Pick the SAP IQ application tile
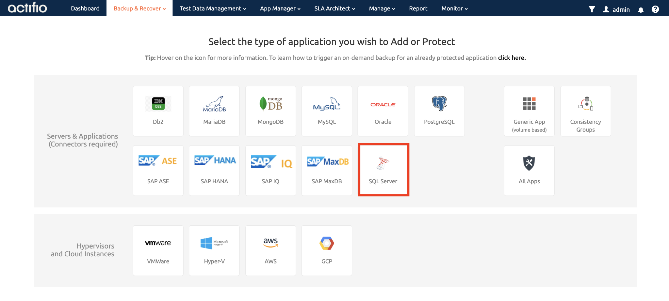The image size is (669, 301). click(270, 171)
